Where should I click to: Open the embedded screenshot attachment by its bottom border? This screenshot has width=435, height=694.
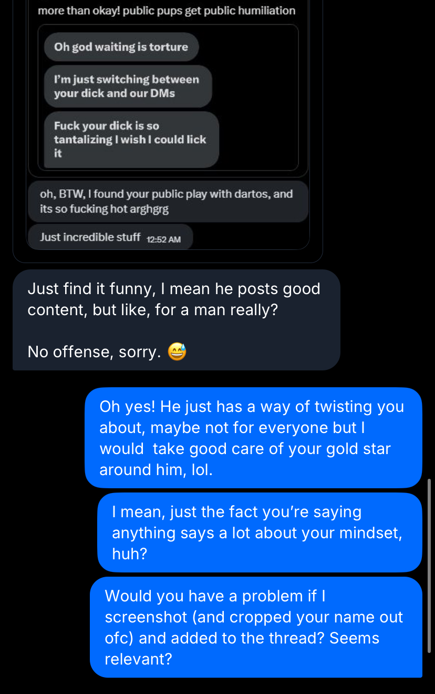[168, 261]
